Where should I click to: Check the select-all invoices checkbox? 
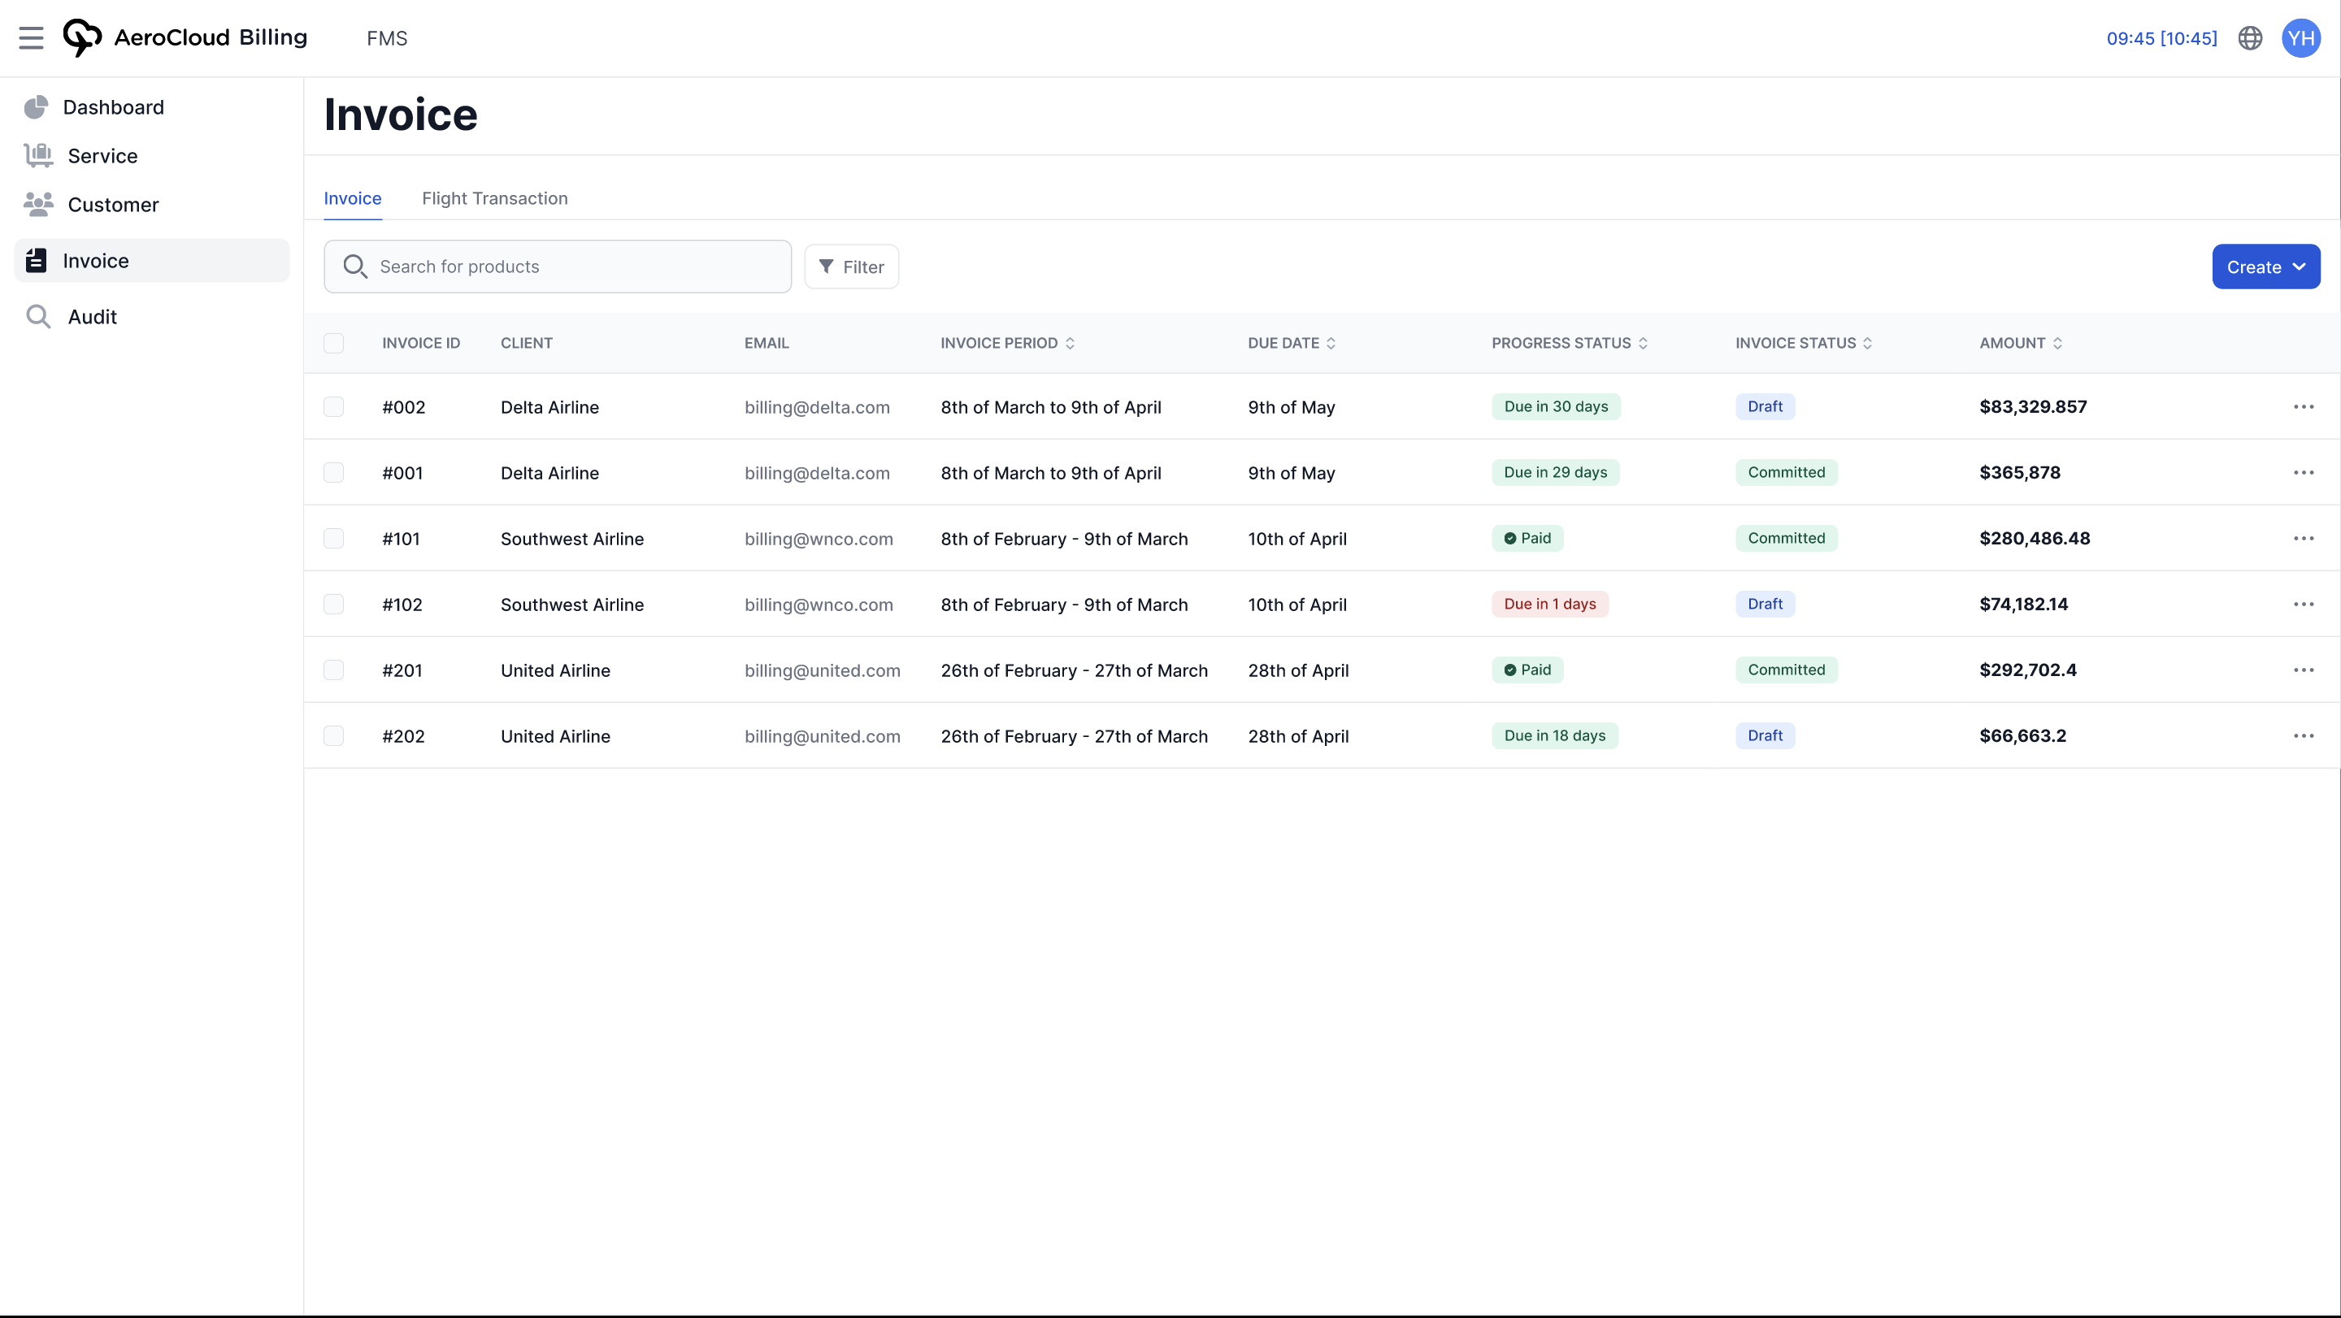pyautogui.click(x=333, y=342)
